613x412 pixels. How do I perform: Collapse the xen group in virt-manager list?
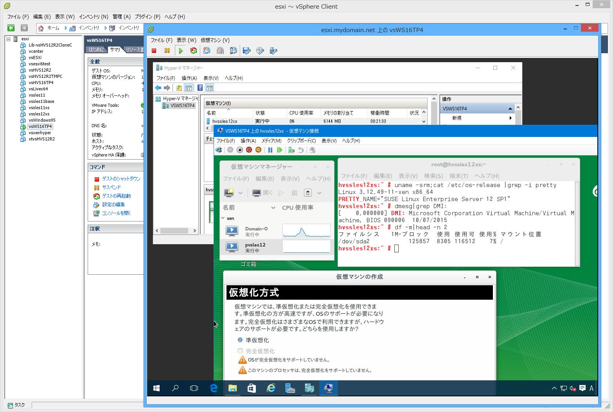click(x=223, y=218)
